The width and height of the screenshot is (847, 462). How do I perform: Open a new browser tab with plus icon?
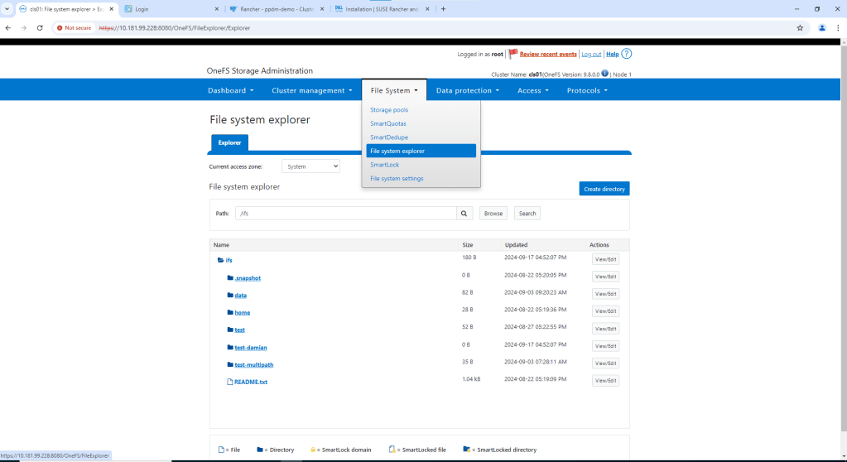(x=444, y=9)
